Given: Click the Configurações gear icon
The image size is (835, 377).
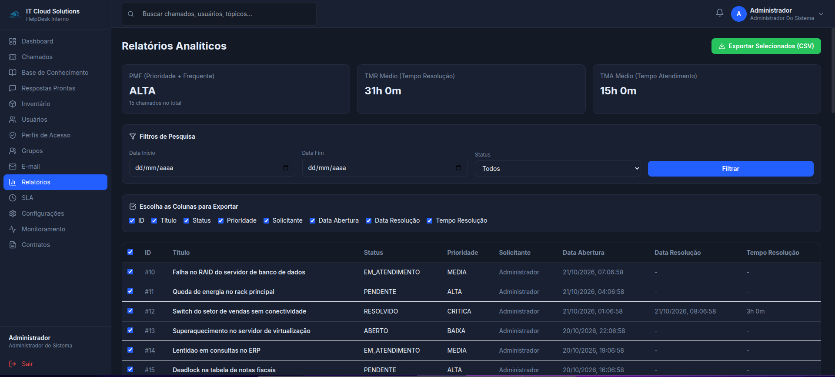Looking at the screenshot, I should click(13, 214).
